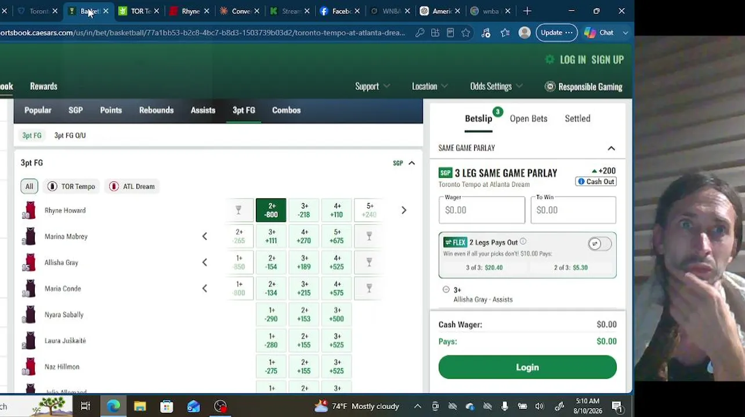This screenshot has width=745, height=417.
Task: Open the Location dropdown menu
Action: coord(430,86)
